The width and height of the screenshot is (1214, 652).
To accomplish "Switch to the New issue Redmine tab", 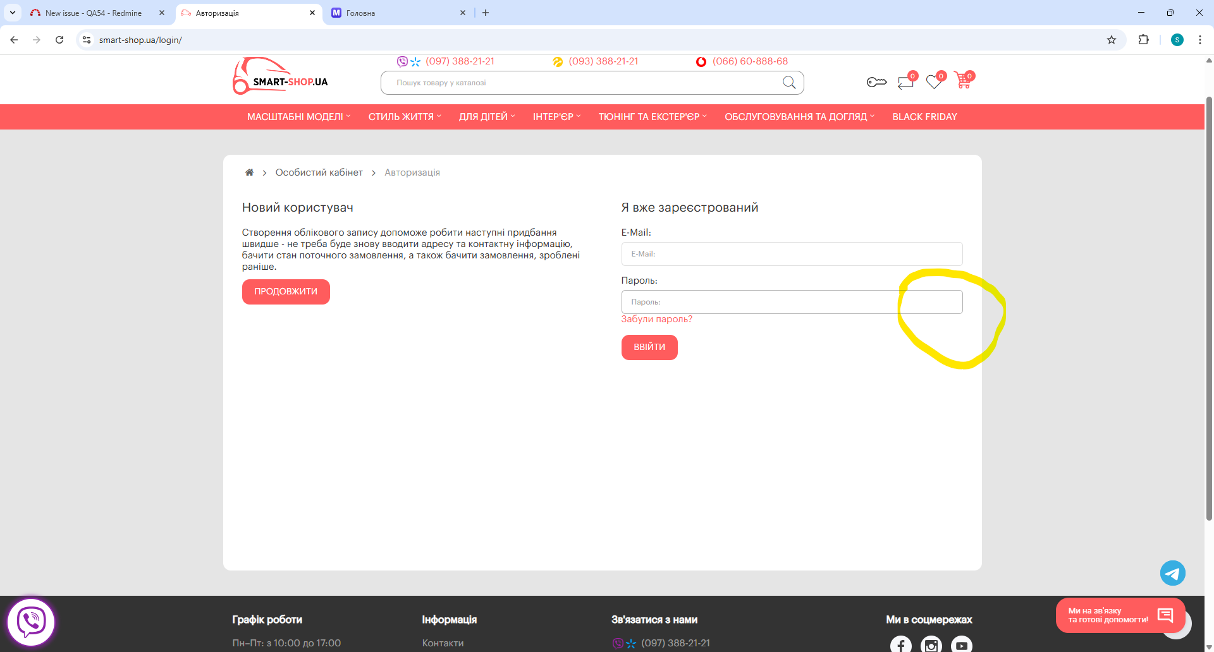I will point(94,13).
